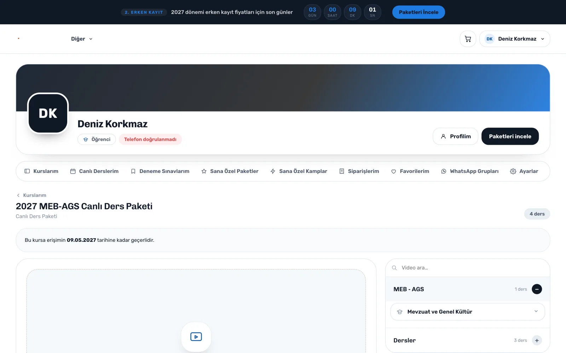
Task: Switch to the Kurslarım tab
Action: tap(41, 171)
